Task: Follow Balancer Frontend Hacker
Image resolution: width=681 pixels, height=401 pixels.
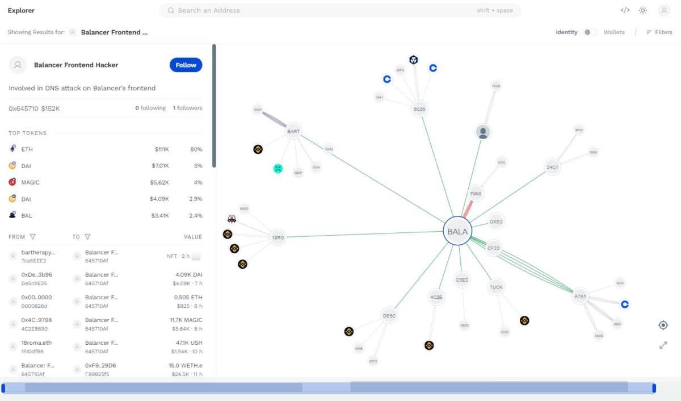Action: pyautogui.click(x=186, y=65)
